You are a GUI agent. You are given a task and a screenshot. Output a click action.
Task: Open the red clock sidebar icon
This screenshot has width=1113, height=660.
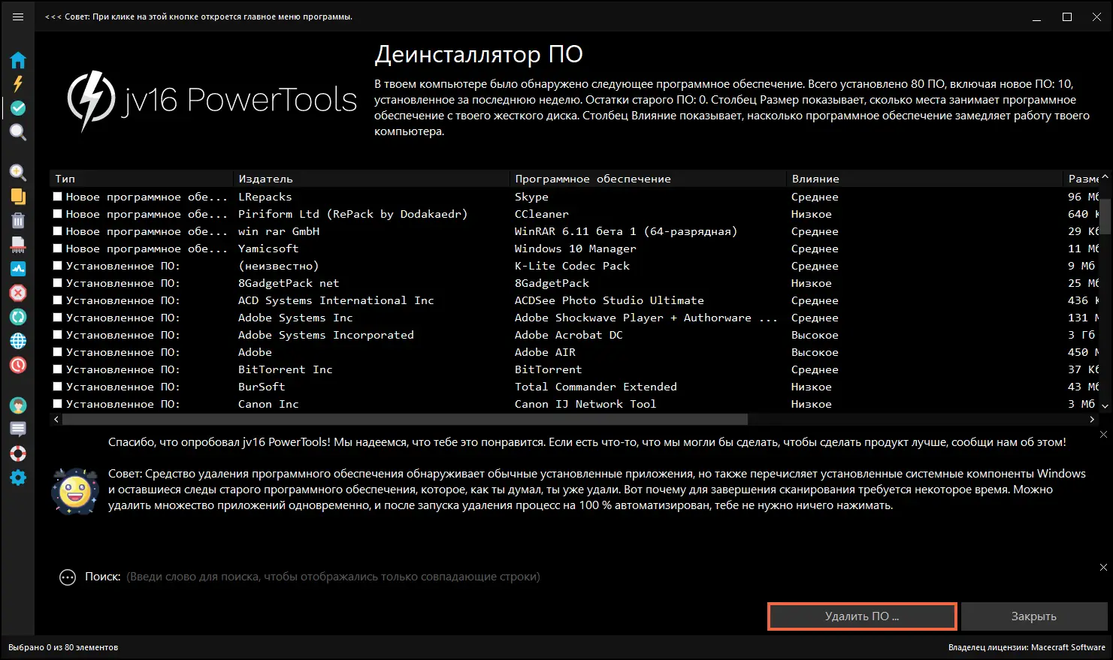point(18,365)
